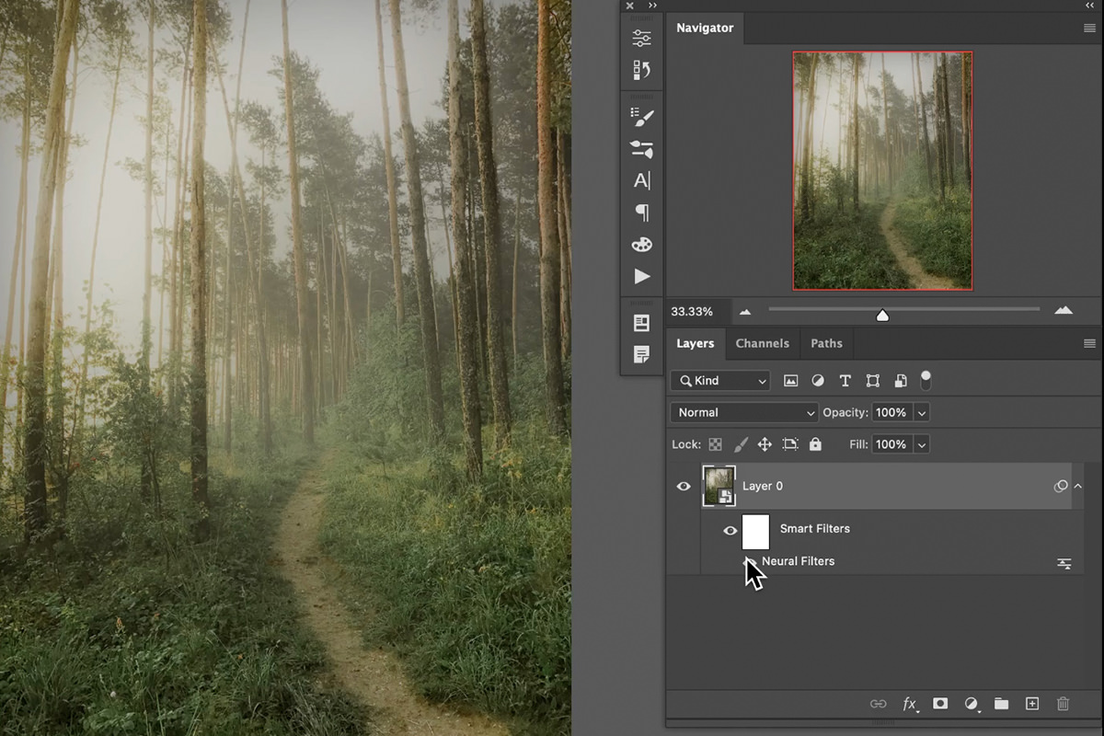Click the Navigator zoom percentage field

click(693, 312)
